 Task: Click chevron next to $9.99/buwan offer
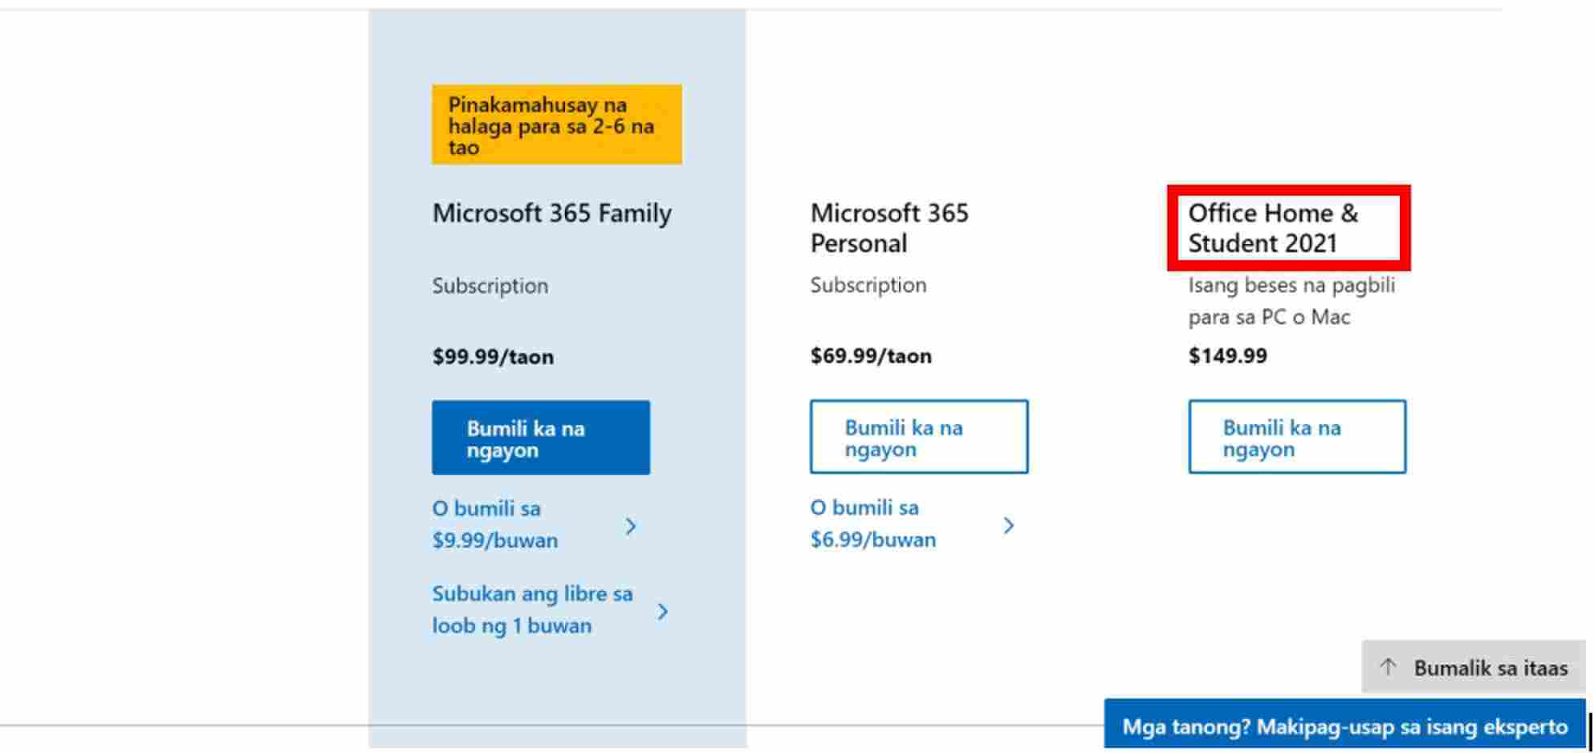(x=631, y=526)
